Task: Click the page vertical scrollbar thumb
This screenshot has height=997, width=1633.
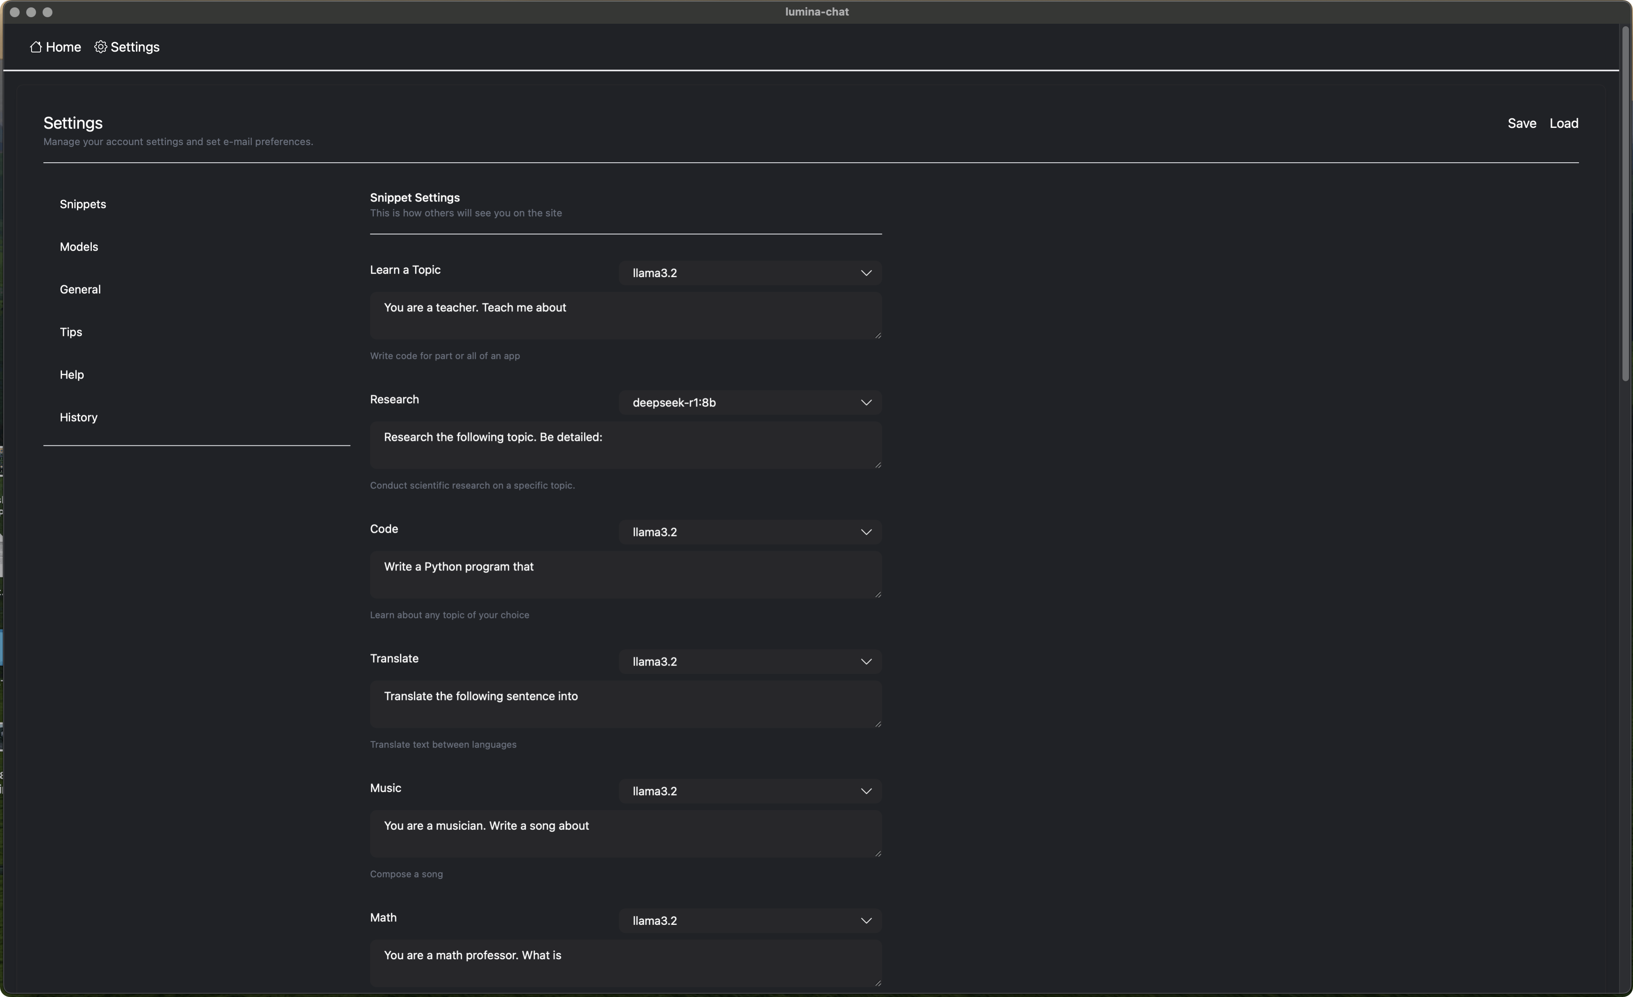Action: click(x=1625, y=204)
